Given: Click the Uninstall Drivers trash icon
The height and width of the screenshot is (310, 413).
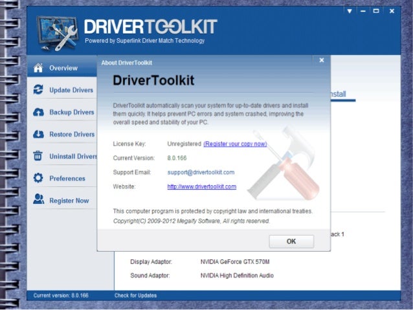Looking at the screenshot, I should pos(38,156).
